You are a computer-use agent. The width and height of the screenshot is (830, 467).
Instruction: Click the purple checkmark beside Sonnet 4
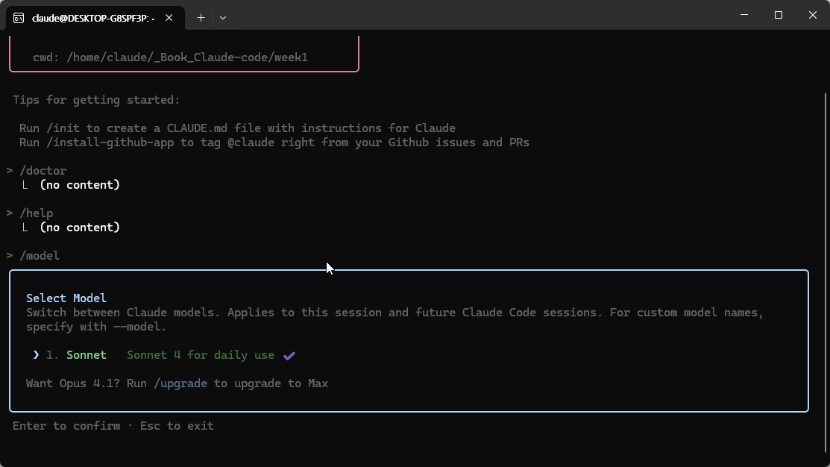tap(289, 356)
